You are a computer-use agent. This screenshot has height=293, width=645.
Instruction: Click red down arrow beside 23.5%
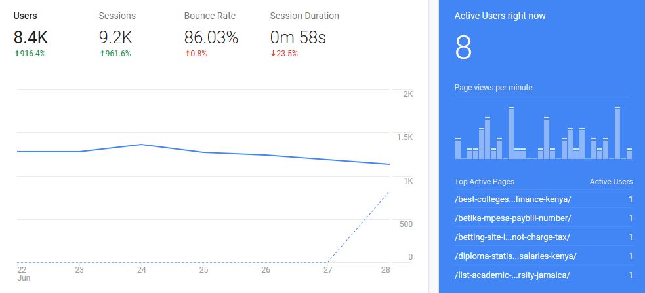tap(272, 54)
